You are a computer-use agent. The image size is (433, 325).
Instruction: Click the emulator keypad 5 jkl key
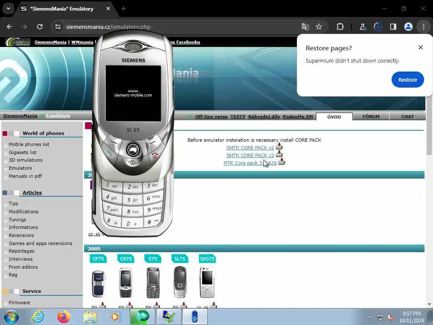(133, 199)
